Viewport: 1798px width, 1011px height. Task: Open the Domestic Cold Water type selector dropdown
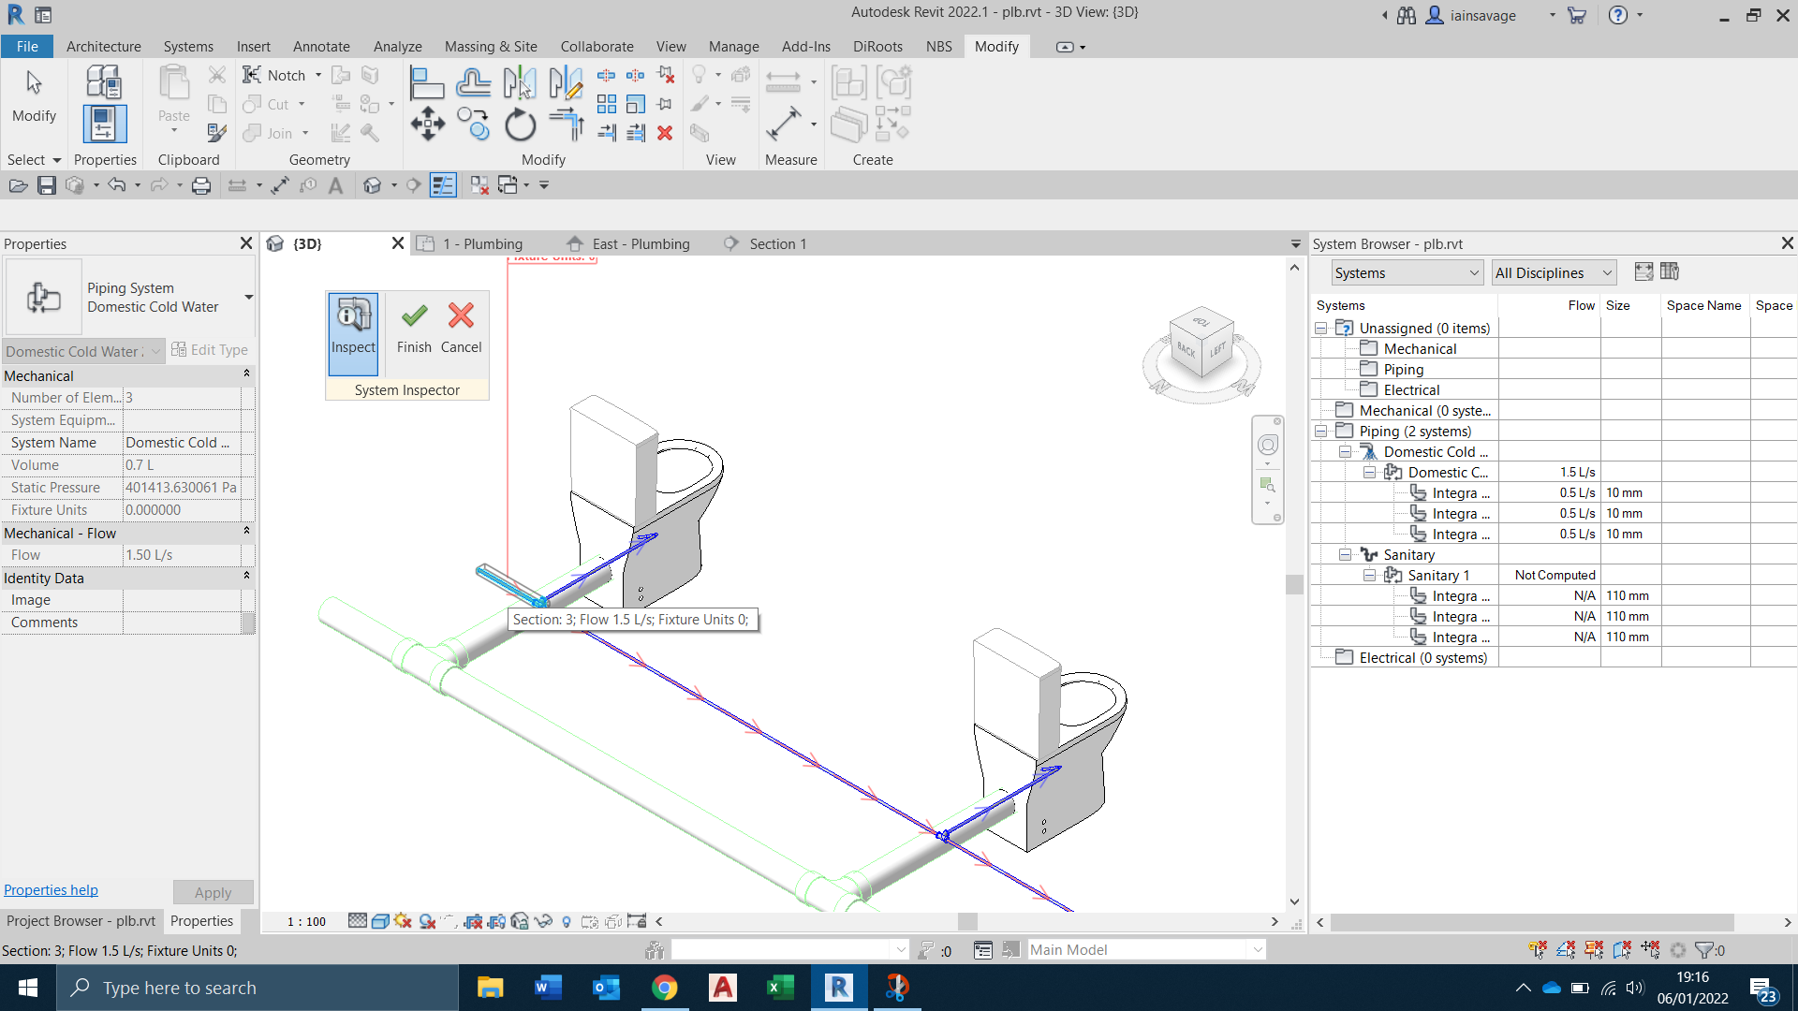[x=154, y=351]
